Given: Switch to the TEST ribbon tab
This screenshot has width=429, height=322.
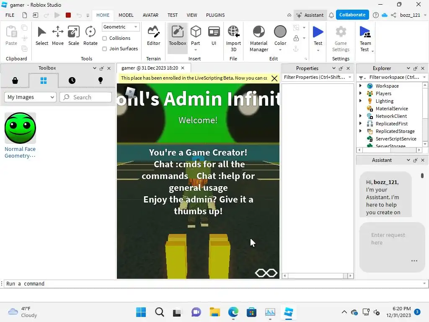Looking at the screenshot, I should click(x=173, y=15).
